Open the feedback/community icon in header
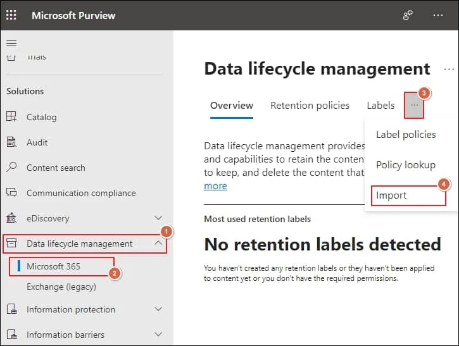The width and height of the screenshot is (459, 346). tap(408, 15)
